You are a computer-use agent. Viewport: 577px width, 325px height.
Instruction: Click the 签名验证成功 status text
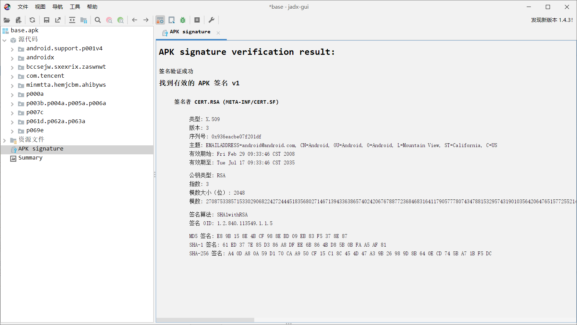tap(176, 71)
